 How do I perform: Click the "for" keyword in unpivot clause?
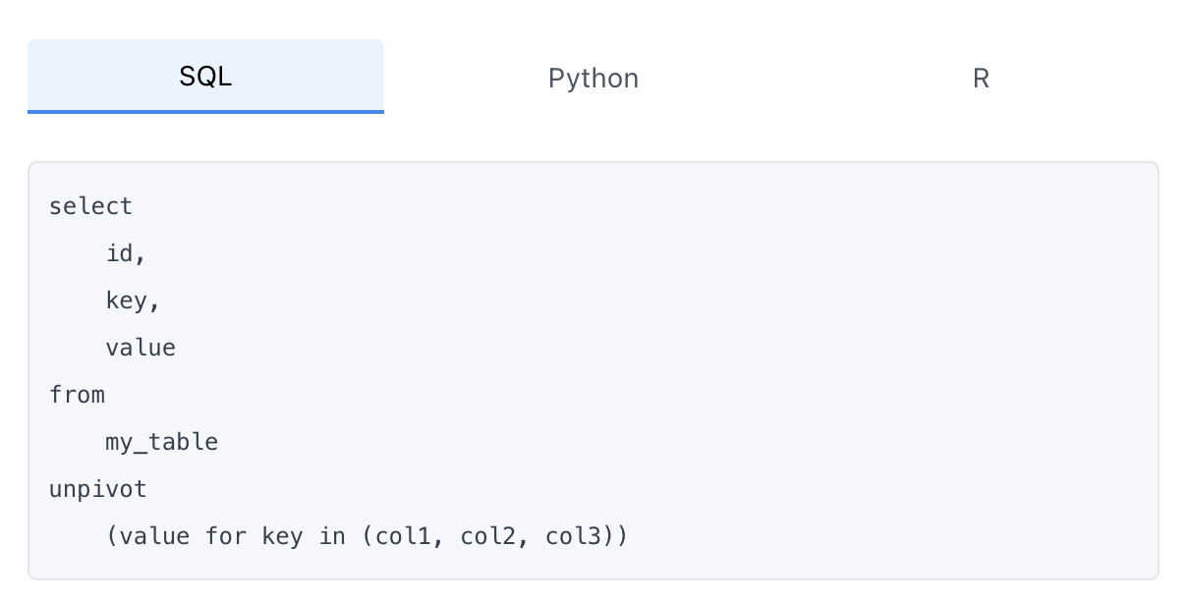pos(226,536)
